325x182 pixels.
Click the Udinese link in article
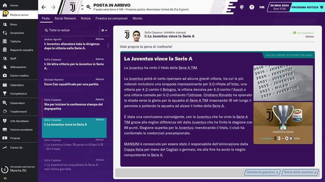(x=194, y=95)
